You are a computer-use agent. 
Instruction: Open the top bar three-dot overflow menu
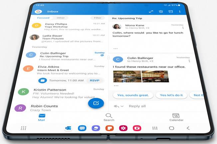180,12
